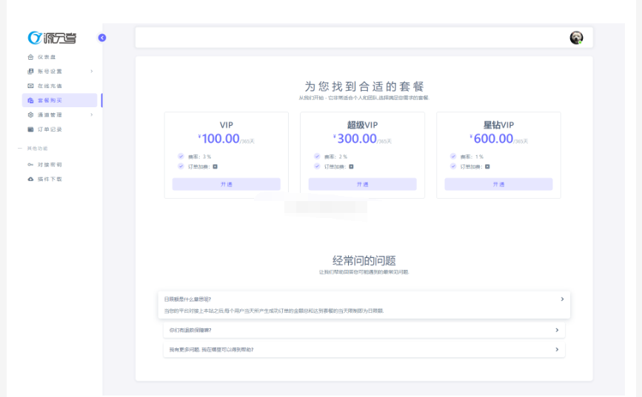
Task: Click the gear icon beside 通道管理
Action: tap(30, 115)
